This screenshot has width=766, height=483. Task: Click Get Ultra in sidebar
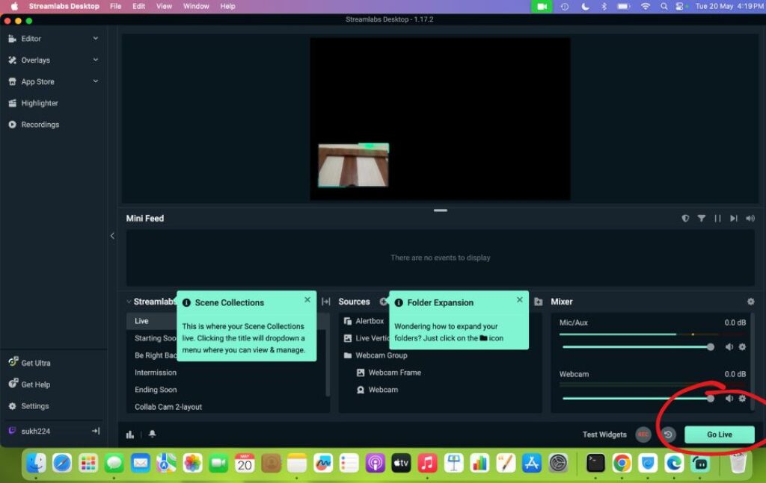(35, 363)
